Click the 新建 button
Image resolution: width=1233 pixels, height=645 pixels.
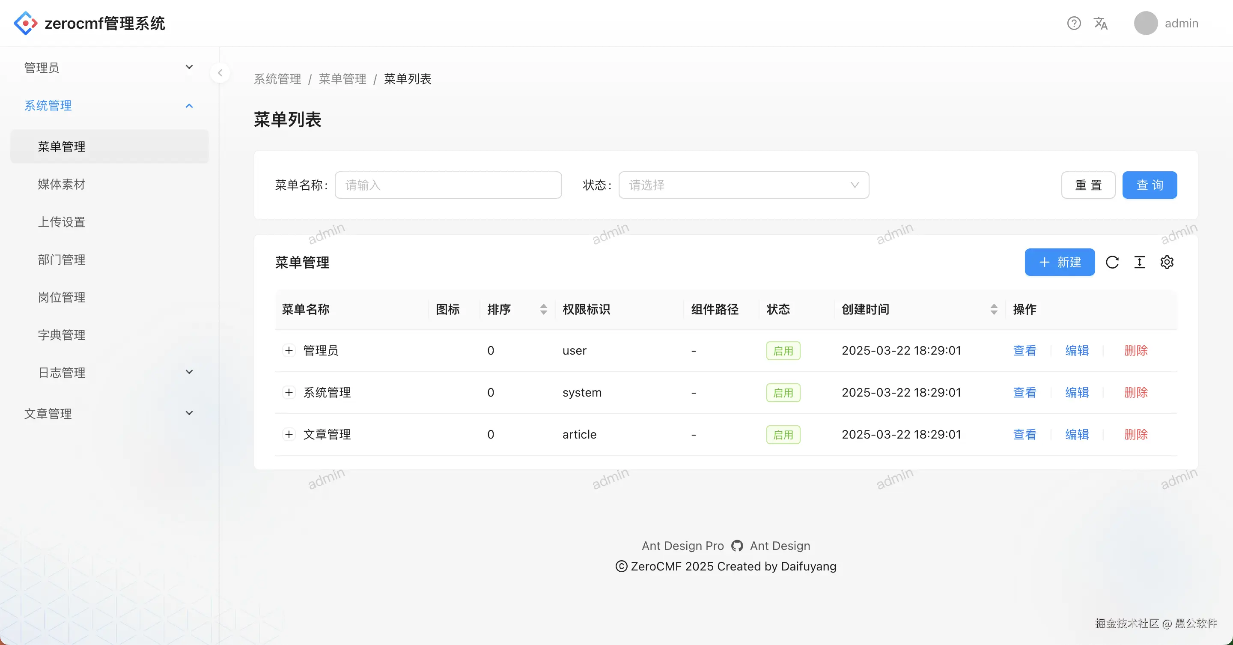[x=1059, y=262]
